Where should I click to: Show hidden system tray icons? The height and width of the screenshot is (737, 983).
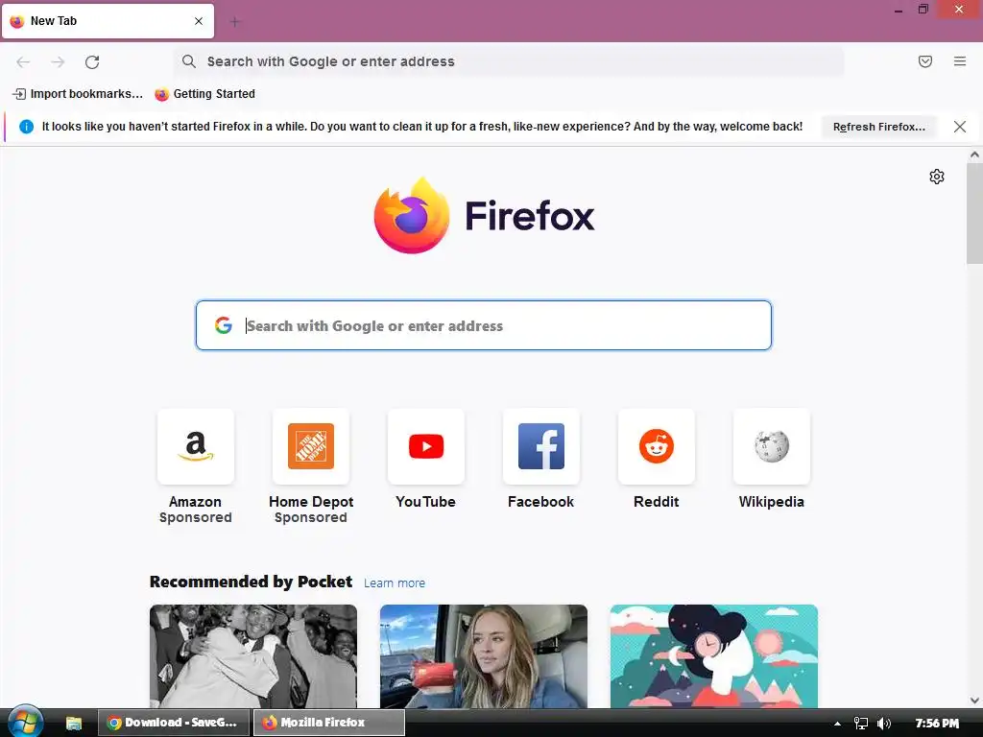click(837, 724)
